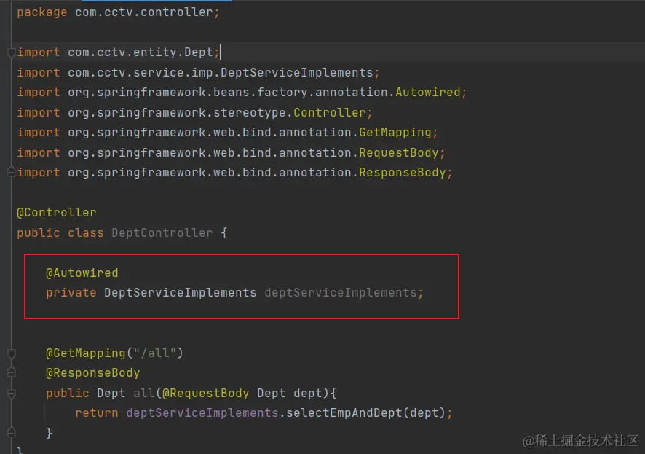Click RequestBody in the import statement
Image resolution: width=645 pixels, height=454 pixels.
click(x=399, y=153)
